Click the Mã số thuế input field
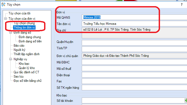 pos(134,68)
